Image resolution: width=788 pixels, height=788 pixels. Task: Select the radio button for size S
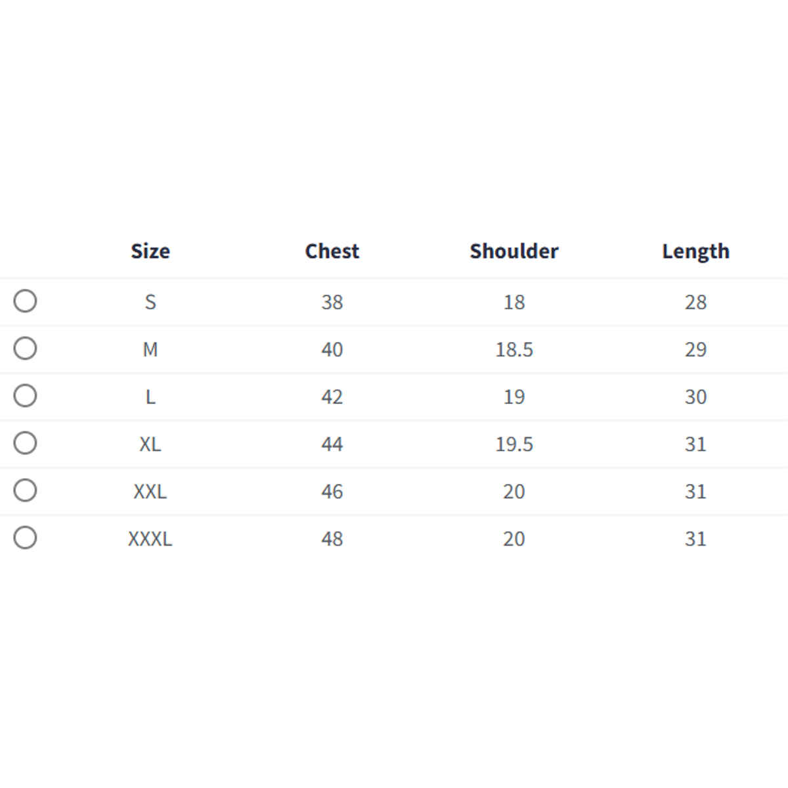(25, 301)
